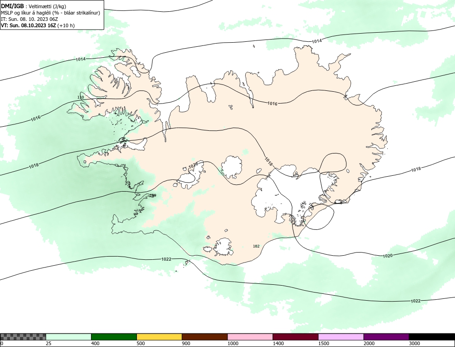Viewport: 455px width, 347px height.
Task: Choose the light purple 1500–2000 legend swatch
Action: (x=341, y=337)
